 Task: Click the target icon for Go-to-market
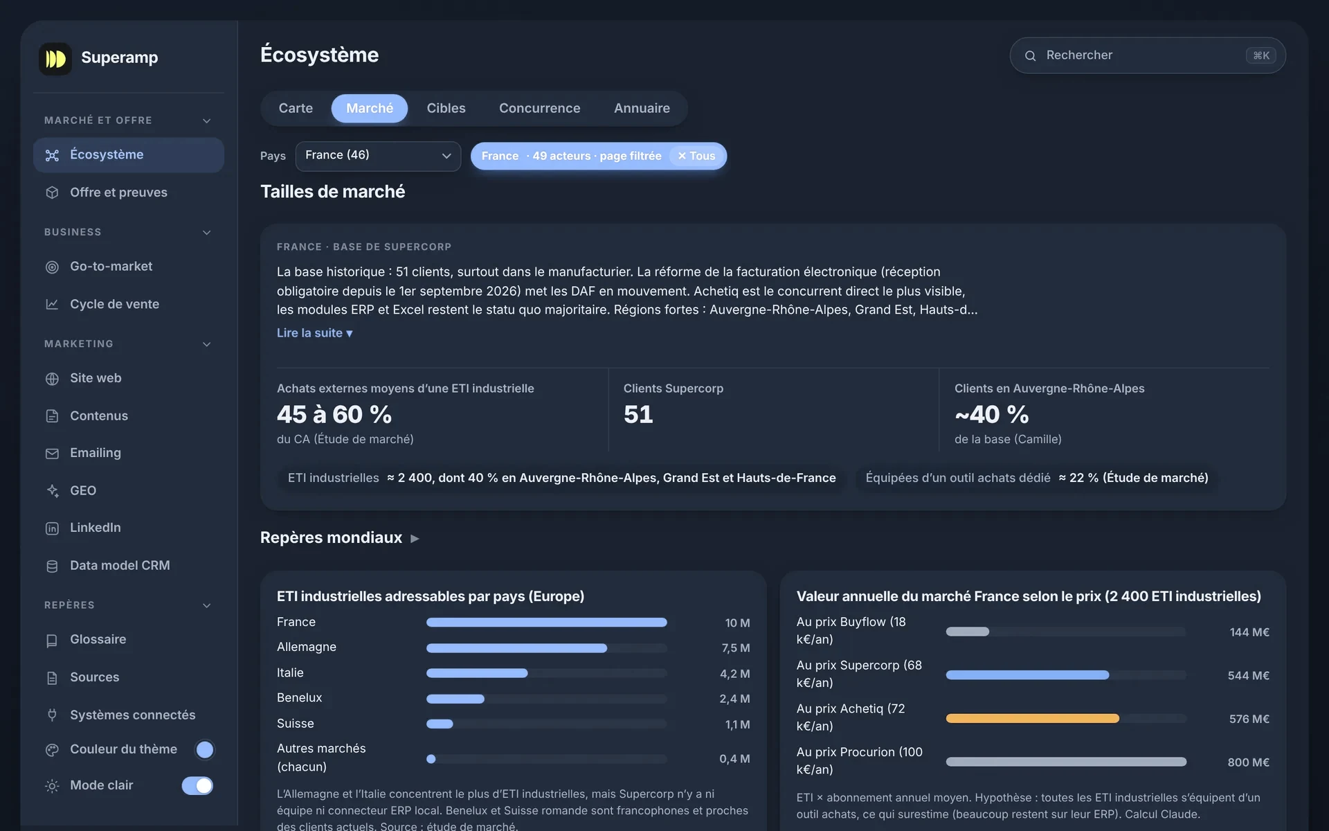pyautogui.click(x=52, y=267)
